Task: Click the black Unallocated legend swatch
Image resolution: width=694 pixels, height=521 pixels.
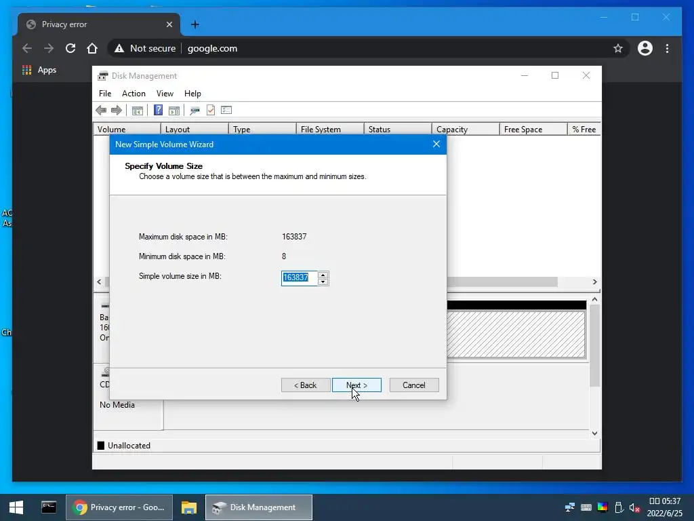Action: 101,446
